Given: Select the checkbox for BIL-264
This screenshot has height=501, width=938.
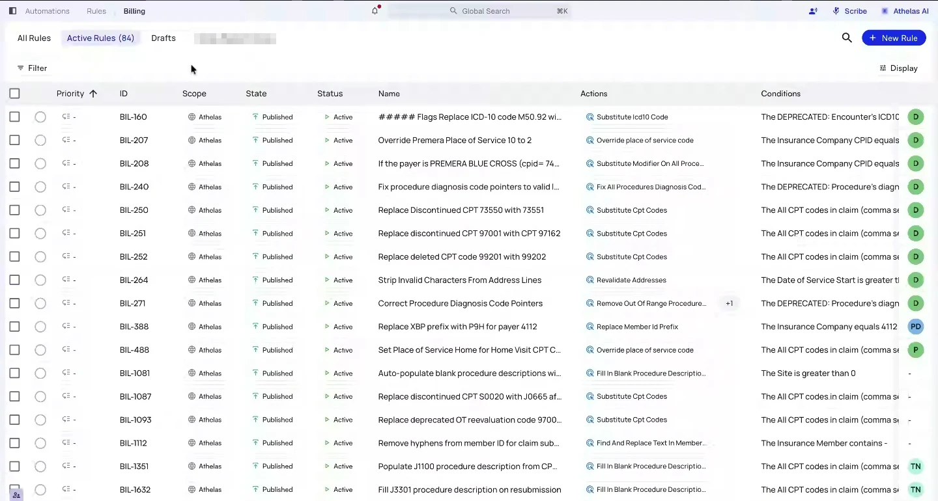Looking at the screenshot, I should point(14,280).
